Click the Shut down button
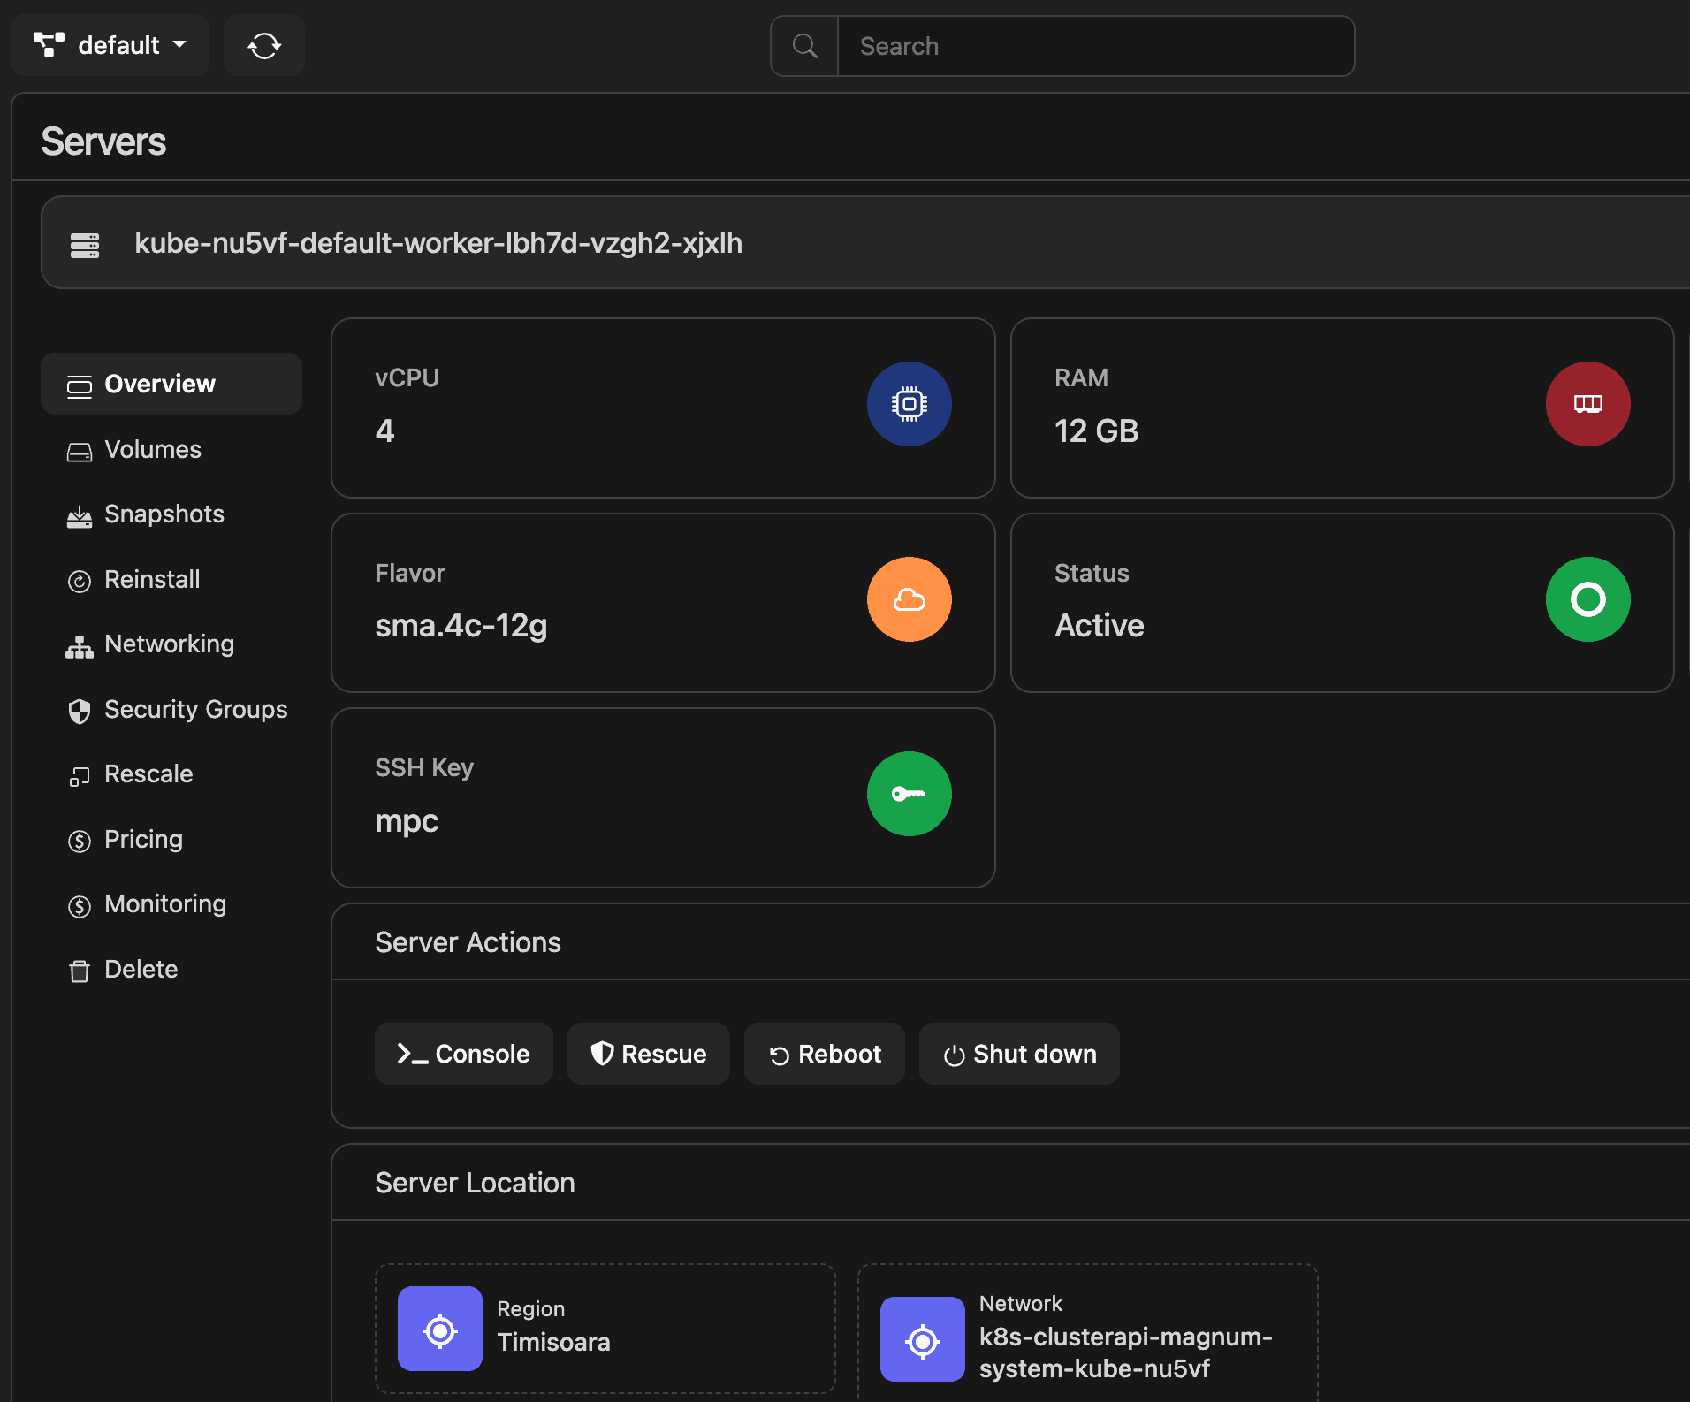1690x1402 pixels. (x=1018, y=1053)
